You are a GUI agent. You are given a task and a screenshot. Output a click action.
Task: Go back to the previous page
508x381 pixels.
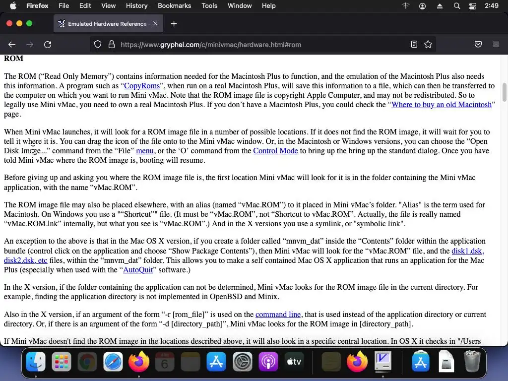point(12,44)
